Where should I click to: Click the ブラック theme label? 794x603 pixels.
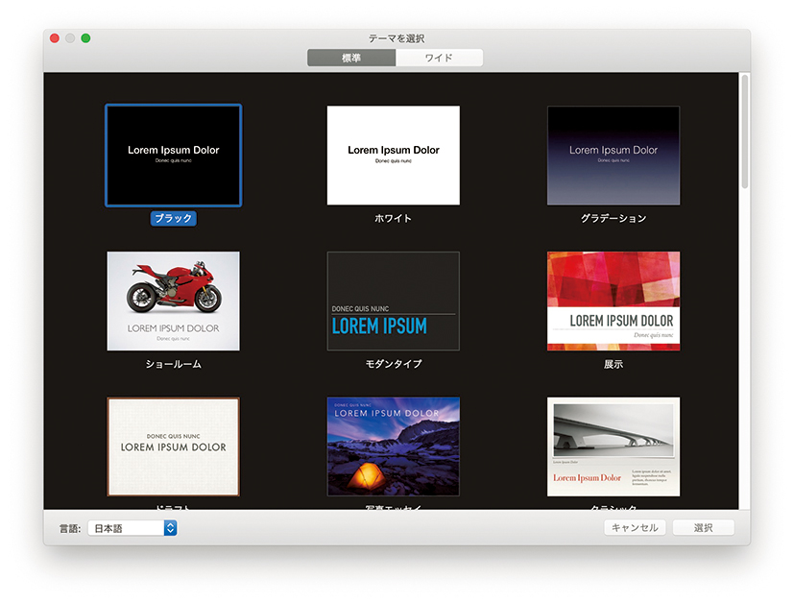pyautogui.click(x=173, y=219)
